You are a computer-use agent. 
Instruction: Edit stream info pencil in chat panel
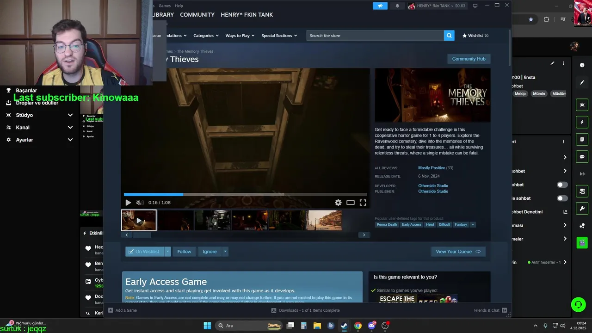coord(552,63)
